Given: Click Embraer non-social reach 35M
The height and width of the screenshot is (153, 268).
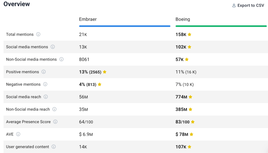Looking at the screenshot, I should [x=83, y=109].
